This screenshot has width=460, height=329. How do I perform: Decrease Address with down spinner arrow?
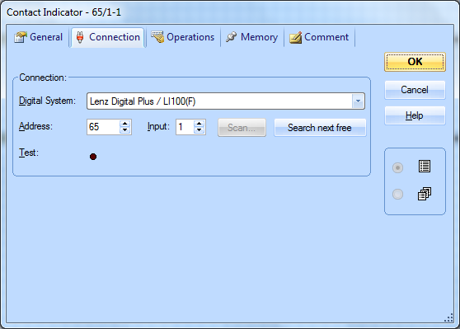(x=125, y=130)
